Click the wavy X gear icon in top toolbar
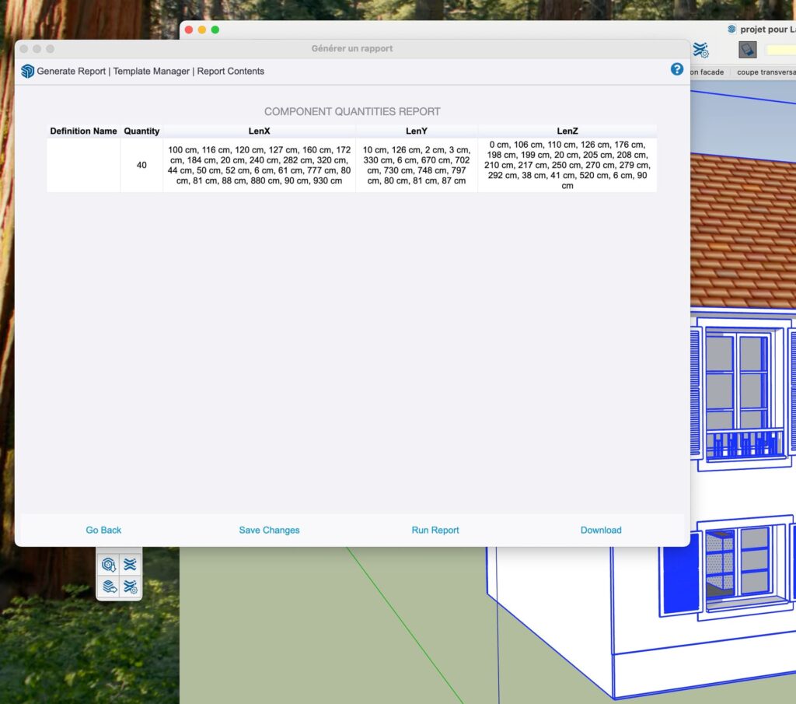796x704 pixels. pyautogui.click(x=700, y=50)
